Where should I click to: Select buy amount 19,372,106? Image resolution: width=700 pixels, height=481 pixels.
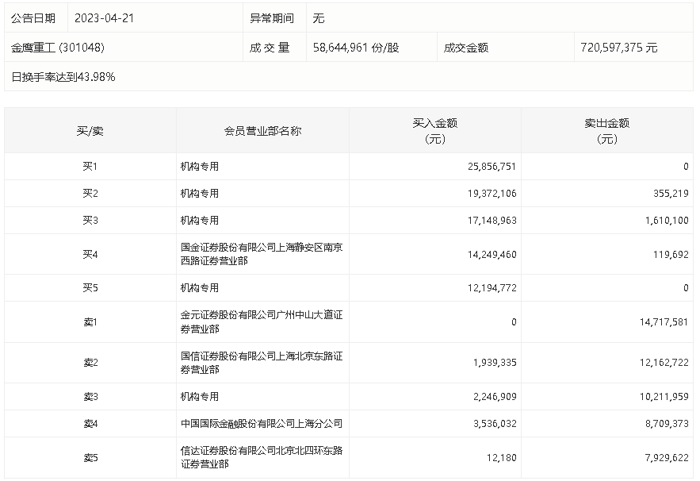[492, 193]
